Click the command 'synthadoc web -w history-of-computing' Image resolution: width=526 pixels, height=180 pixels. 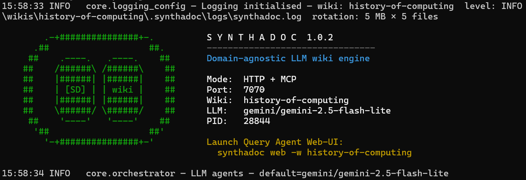(314, 153)
